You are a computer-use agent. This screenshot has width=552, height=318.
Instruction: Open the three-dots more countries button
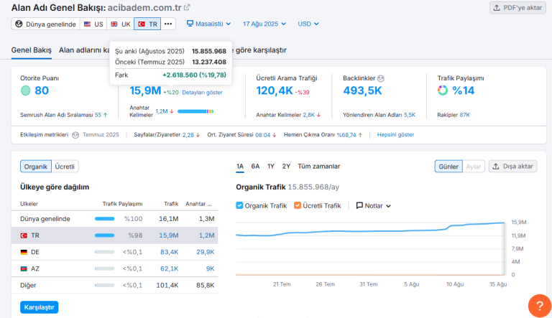pos(168,24)
